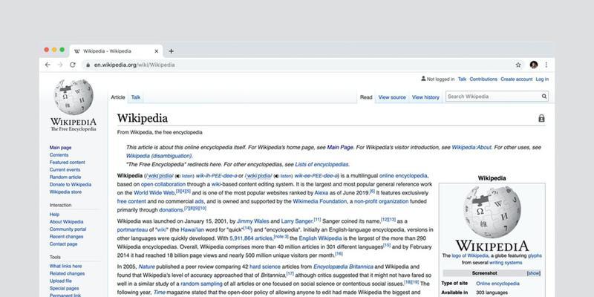Open the World Wide Web link

click(154, 193)
